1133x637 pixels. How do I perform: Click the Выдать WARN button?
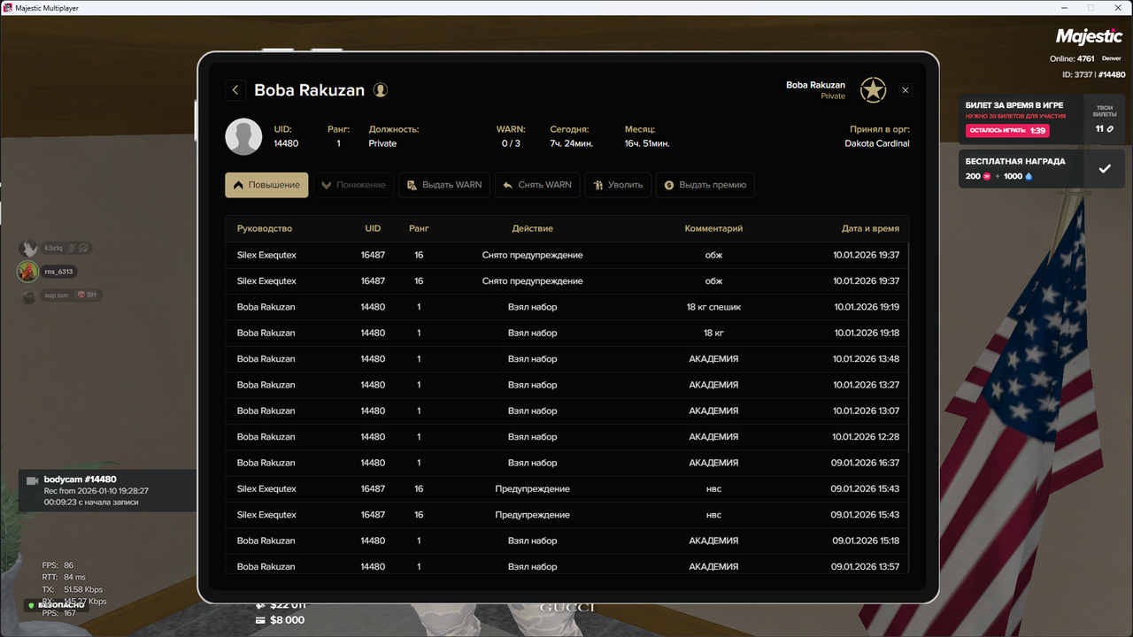pyautogui.click(x=444, y=185)
